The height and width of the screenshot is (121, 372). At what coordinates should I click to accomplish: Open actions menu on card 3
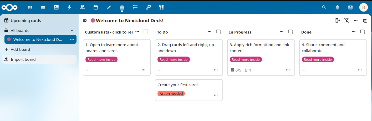[x=288, y=70]
